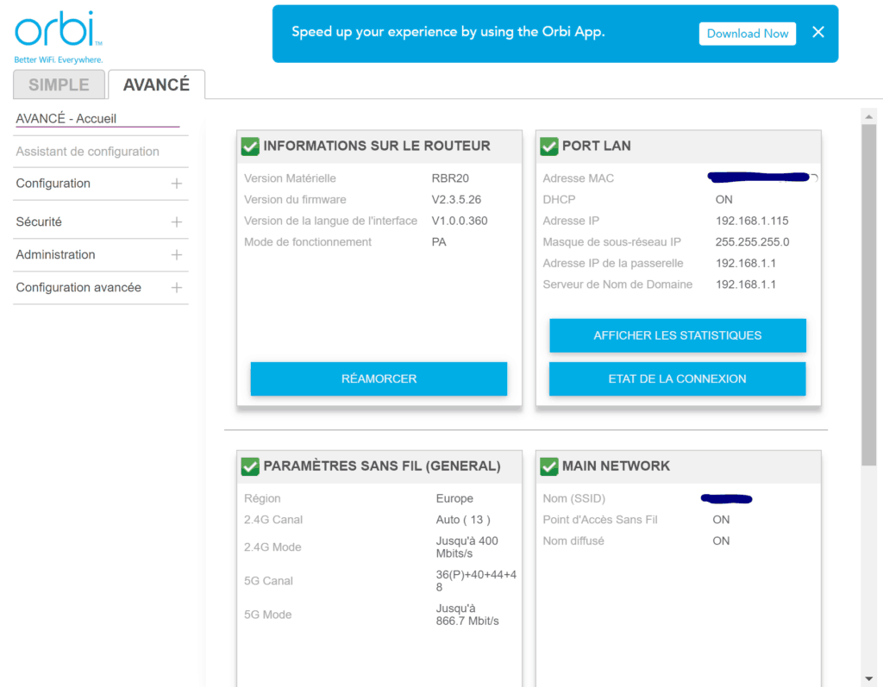Click the scrollbar up arrow

tap(868, 116)
